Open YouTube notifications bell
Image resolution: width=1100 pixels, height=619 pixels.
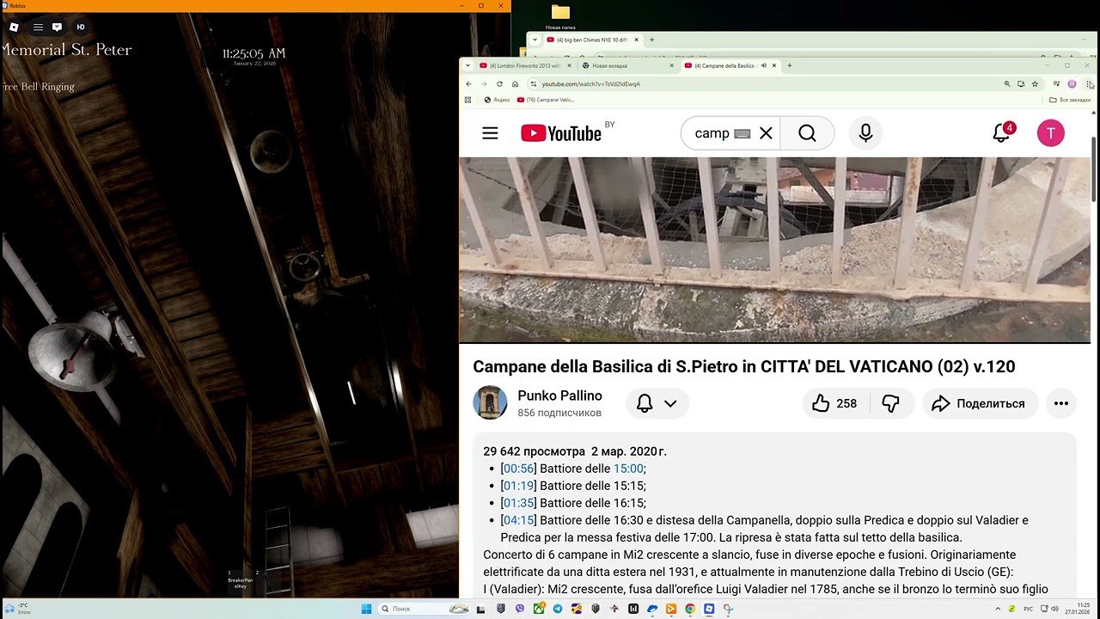tap(1001, 133)
